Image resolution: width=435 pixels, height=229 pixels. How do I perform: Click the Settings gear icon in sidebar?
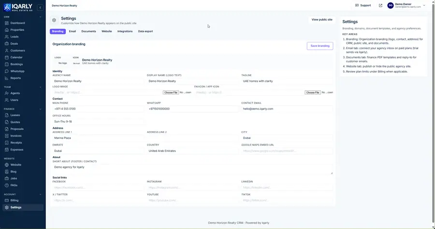click(7, 207)
